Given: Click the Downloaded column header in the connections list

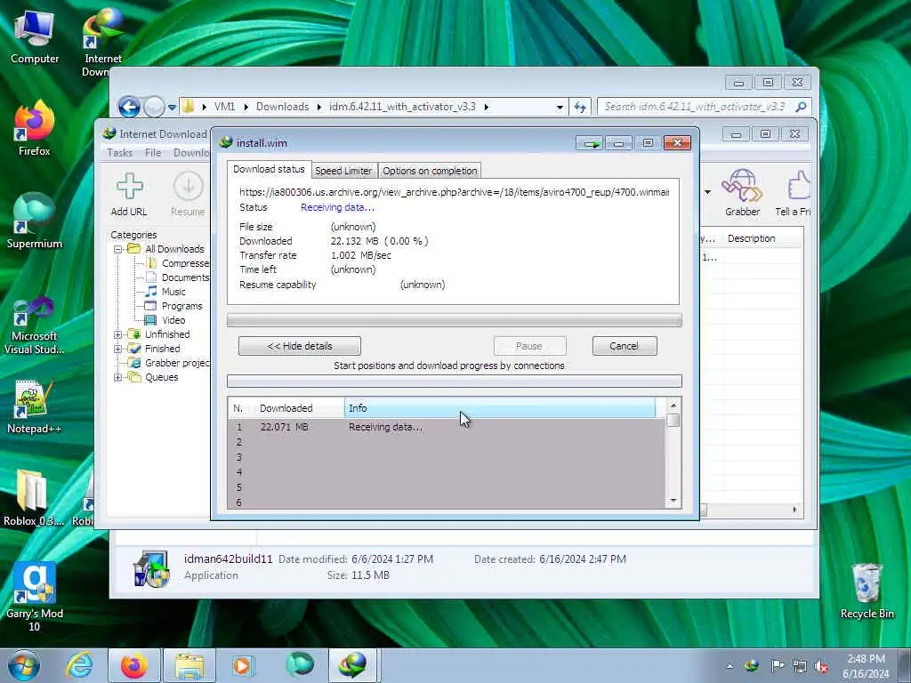Looking at the screenshot, I should click(299, 408).
